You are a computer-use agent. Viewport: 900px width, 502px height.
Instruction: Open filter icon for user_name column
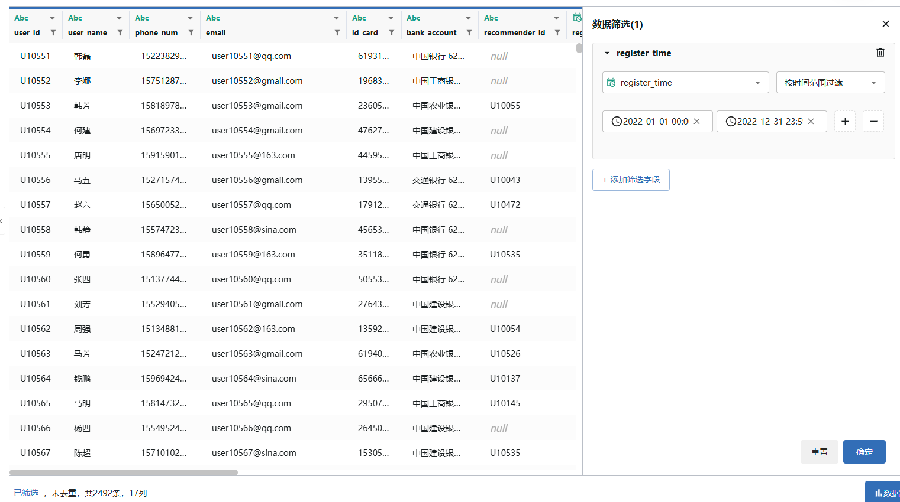tap(120, 32)
